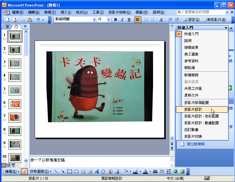Apply the fill color paint bucket
Screen dimensions: 235x182
pos(126,171)
